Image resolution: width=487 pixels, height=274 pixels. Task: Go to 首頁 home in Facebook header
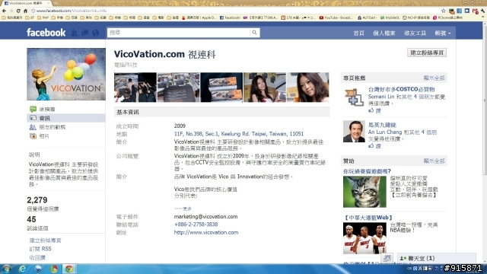pos(358,33)
